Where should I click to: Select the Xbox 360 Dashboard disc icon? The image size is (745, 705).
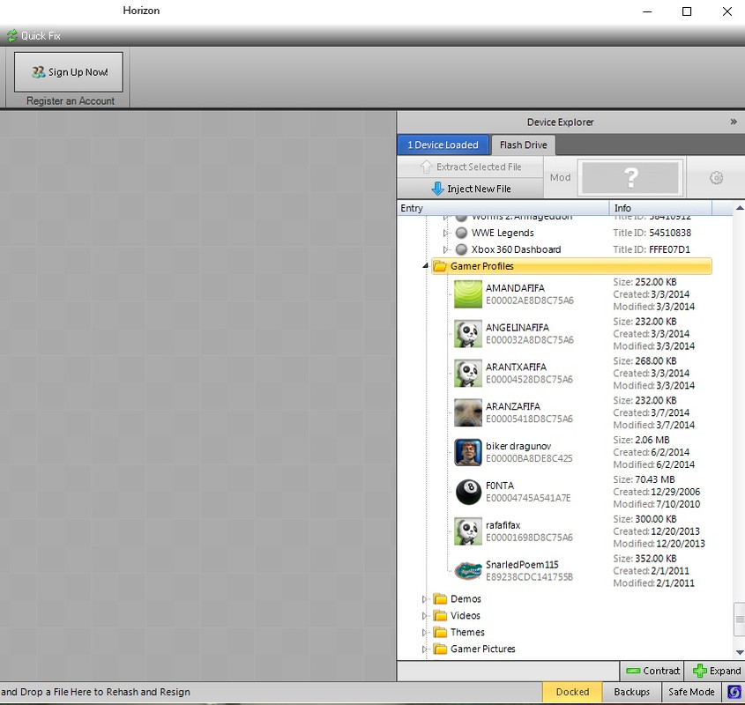461,249
